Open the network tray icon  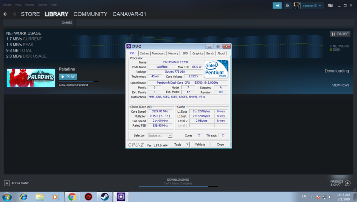click(x=324, y=197)
